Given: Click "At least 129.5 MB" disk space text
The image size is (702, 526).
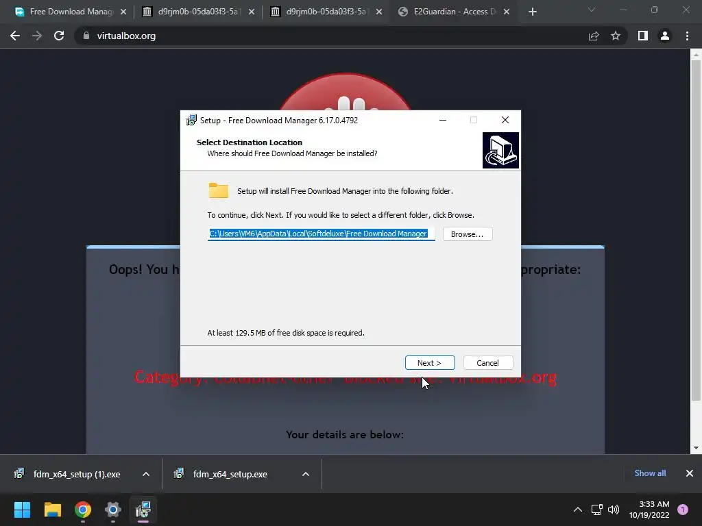Looking at the screenshot, I should [x=286, y=333].
